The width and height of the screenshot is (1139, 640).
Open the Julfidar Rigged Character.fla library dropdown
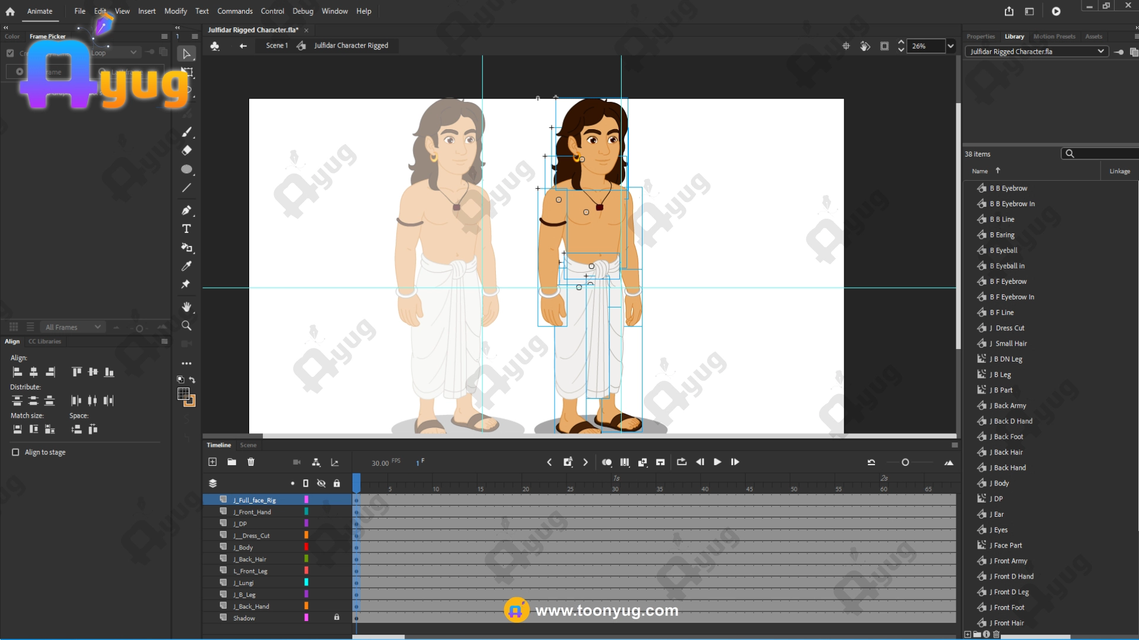[1100, 52]
